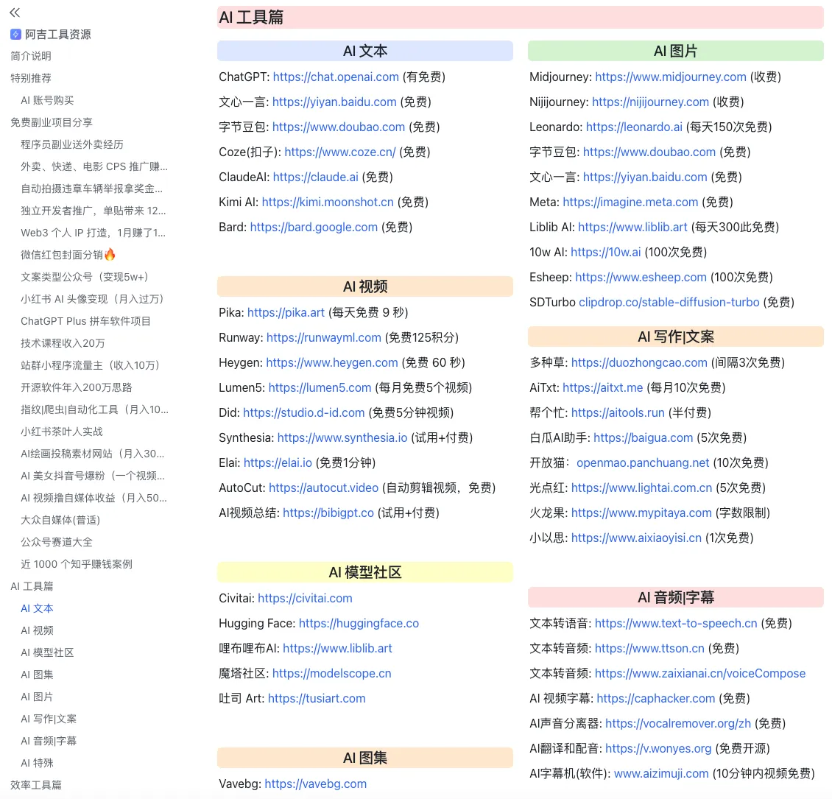832x799 pixels.
Task: Open the Did studio.d-id.com link
Action: pos(304,413)
